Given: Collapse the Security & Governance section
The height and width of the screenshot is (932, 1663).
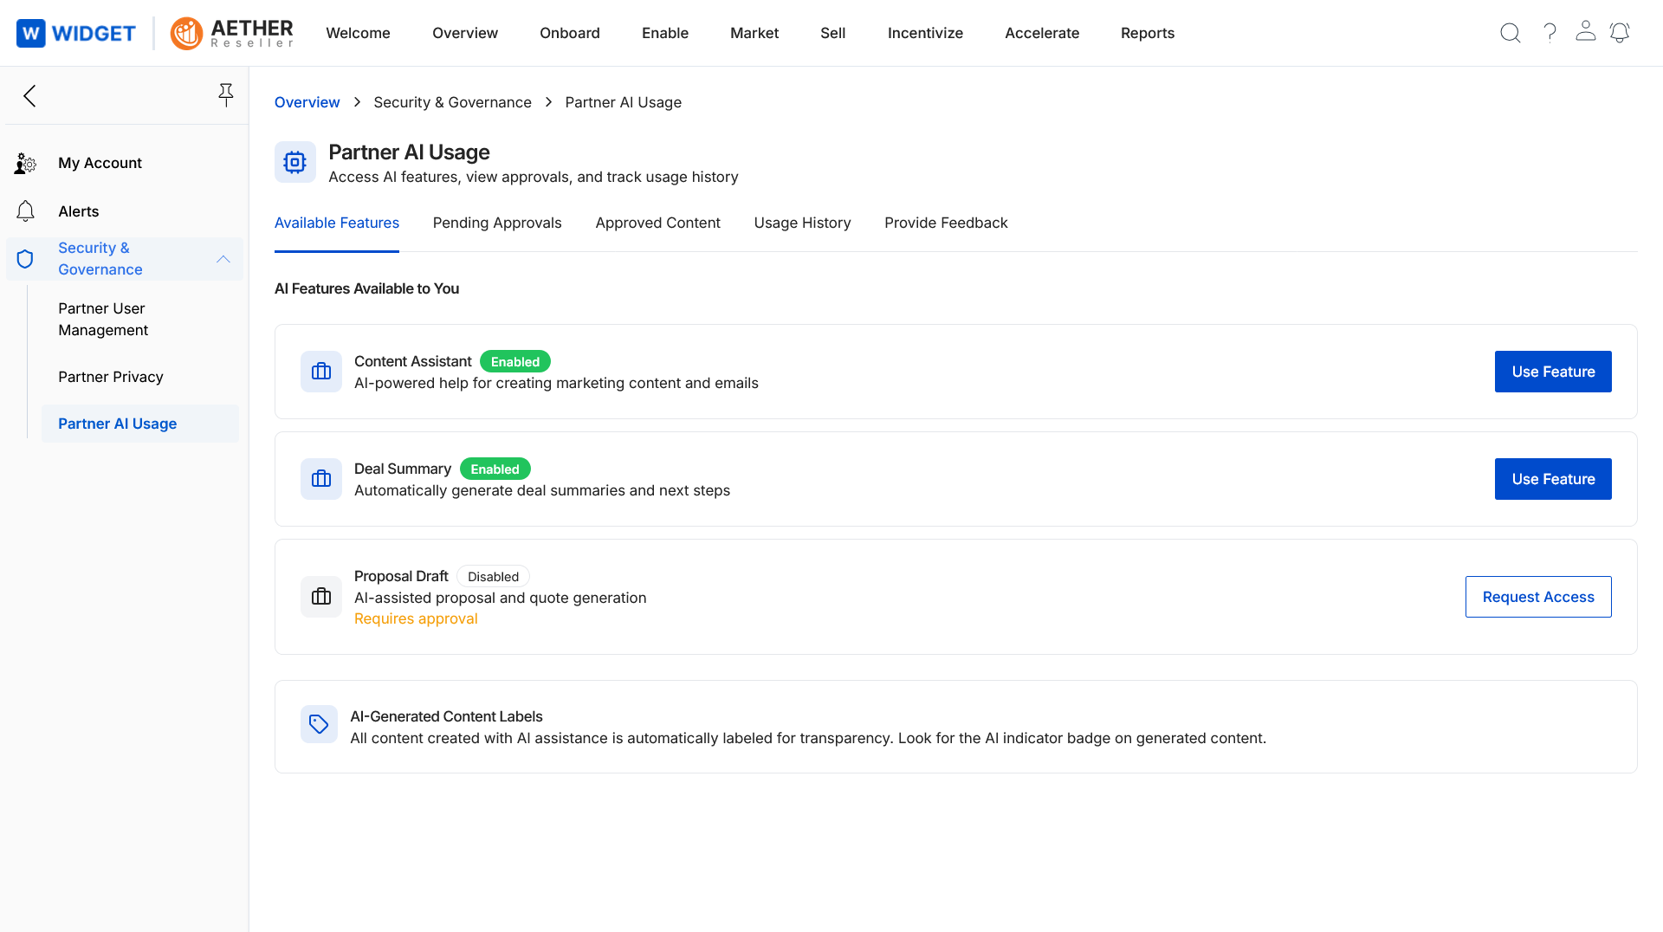Looking at the screenshot, I should [x=223, y=259].
